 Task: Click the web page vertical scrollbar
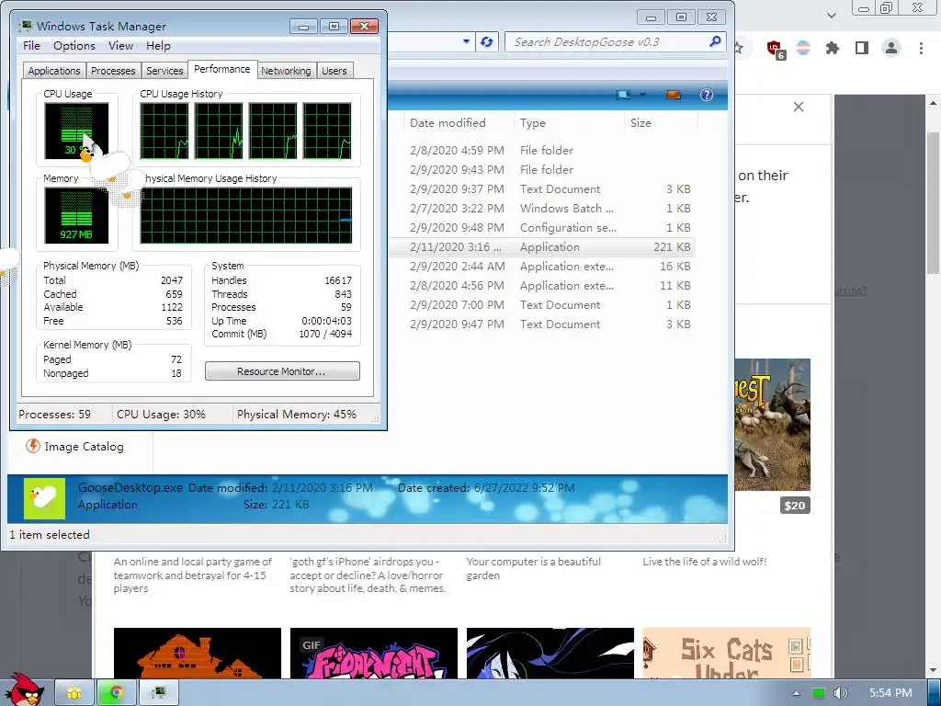[934, 204]
